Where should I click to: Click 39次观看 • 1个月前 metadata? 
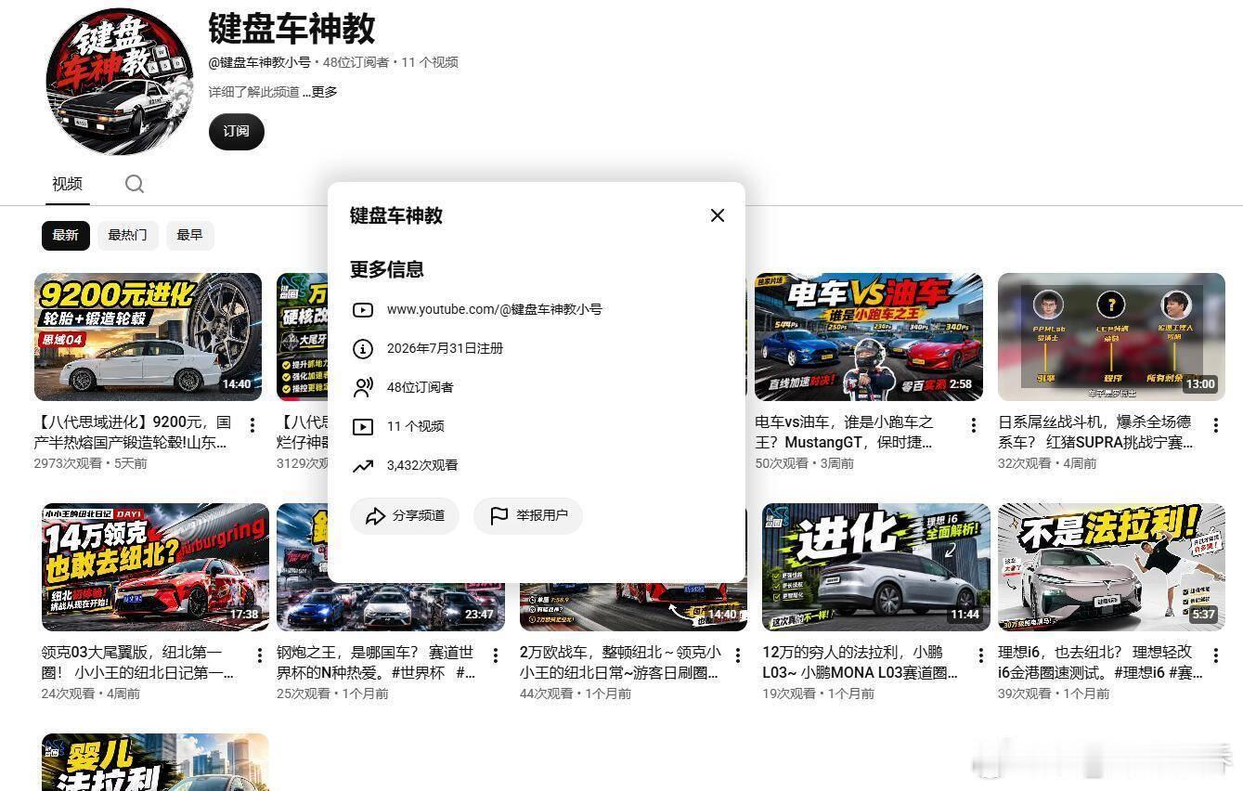tap(1054, 694)
